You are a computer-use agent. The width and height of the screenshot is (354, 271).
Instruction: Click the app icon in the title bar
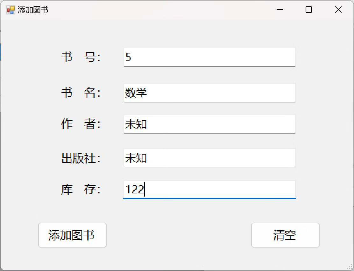click(x=11, y=10)
